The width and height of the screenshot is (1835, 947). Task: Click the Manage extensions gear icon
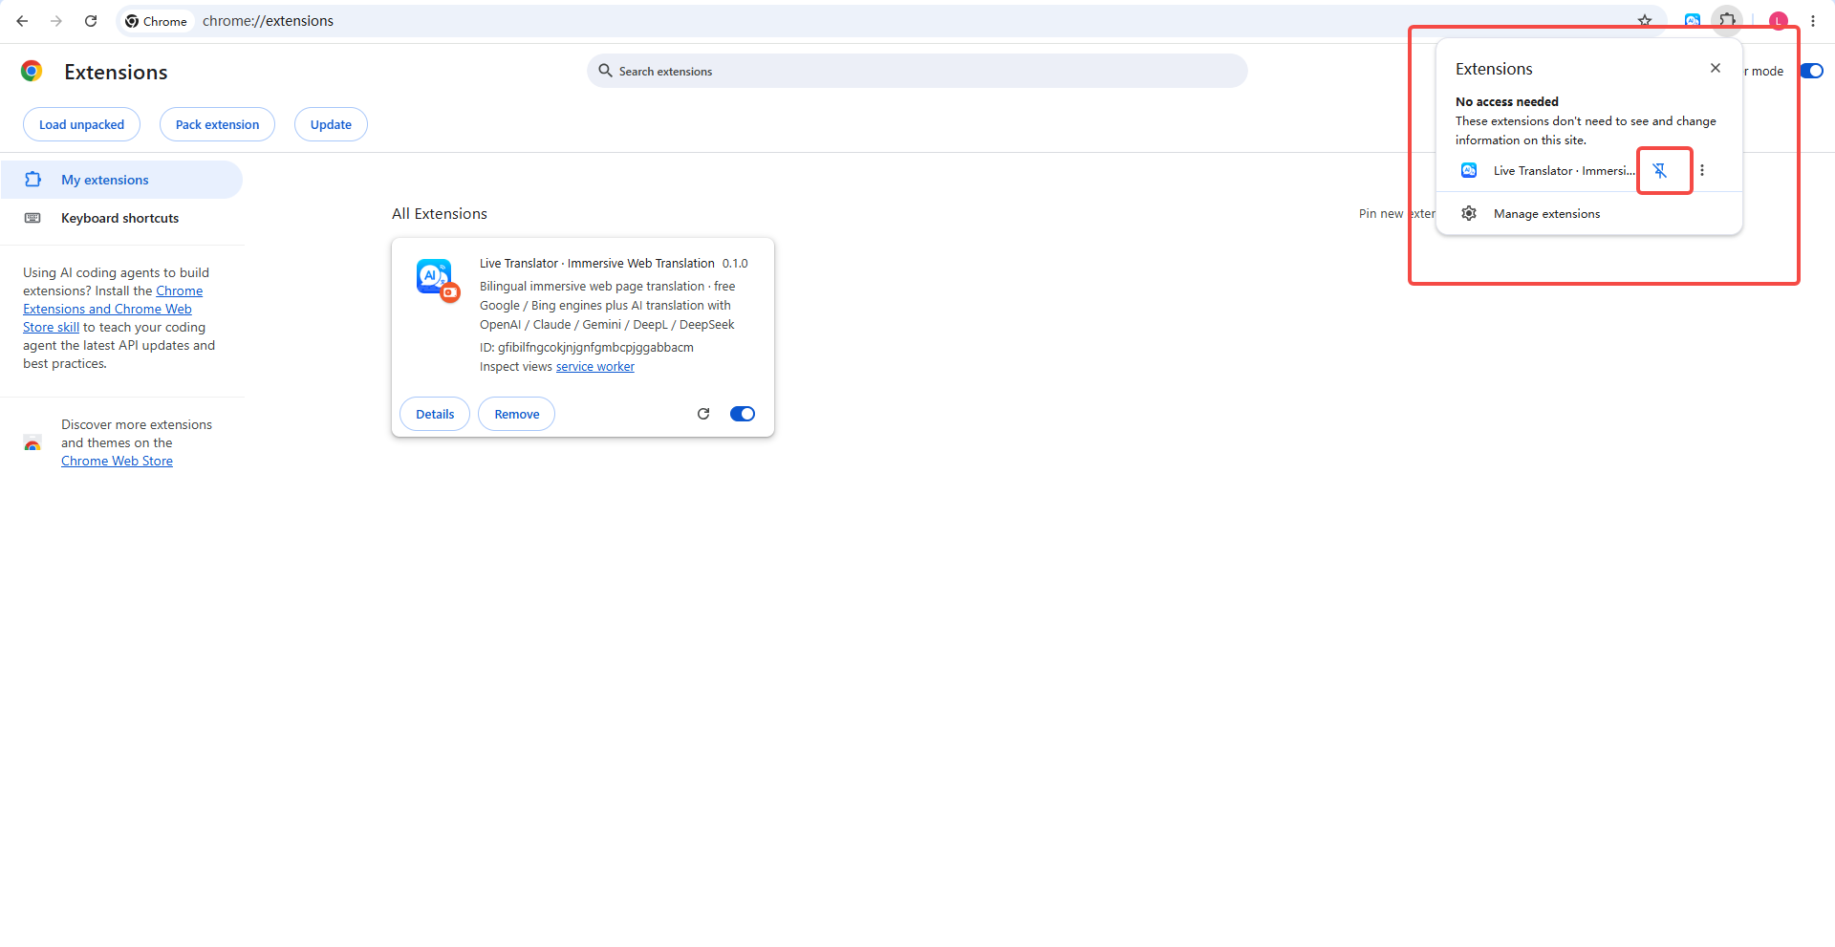(x=1469, y=213)
